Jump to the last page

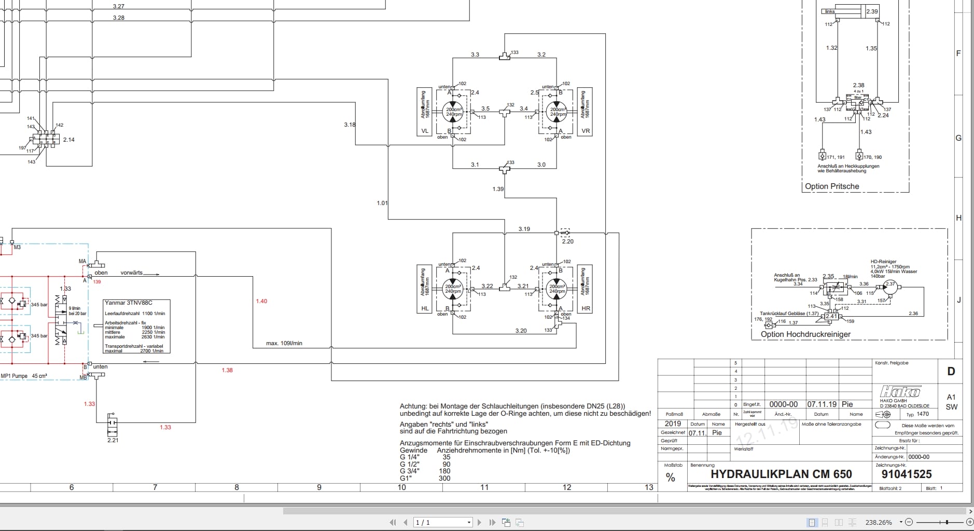point(493,522)
